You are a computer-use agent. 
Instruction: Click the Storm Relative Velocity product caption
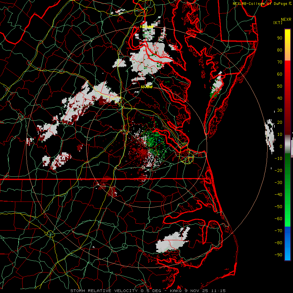148,291
